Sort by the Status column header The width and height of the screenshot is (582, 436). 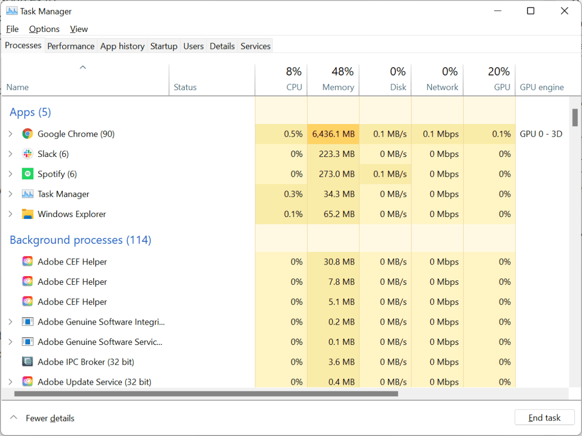tap(212, 80)
